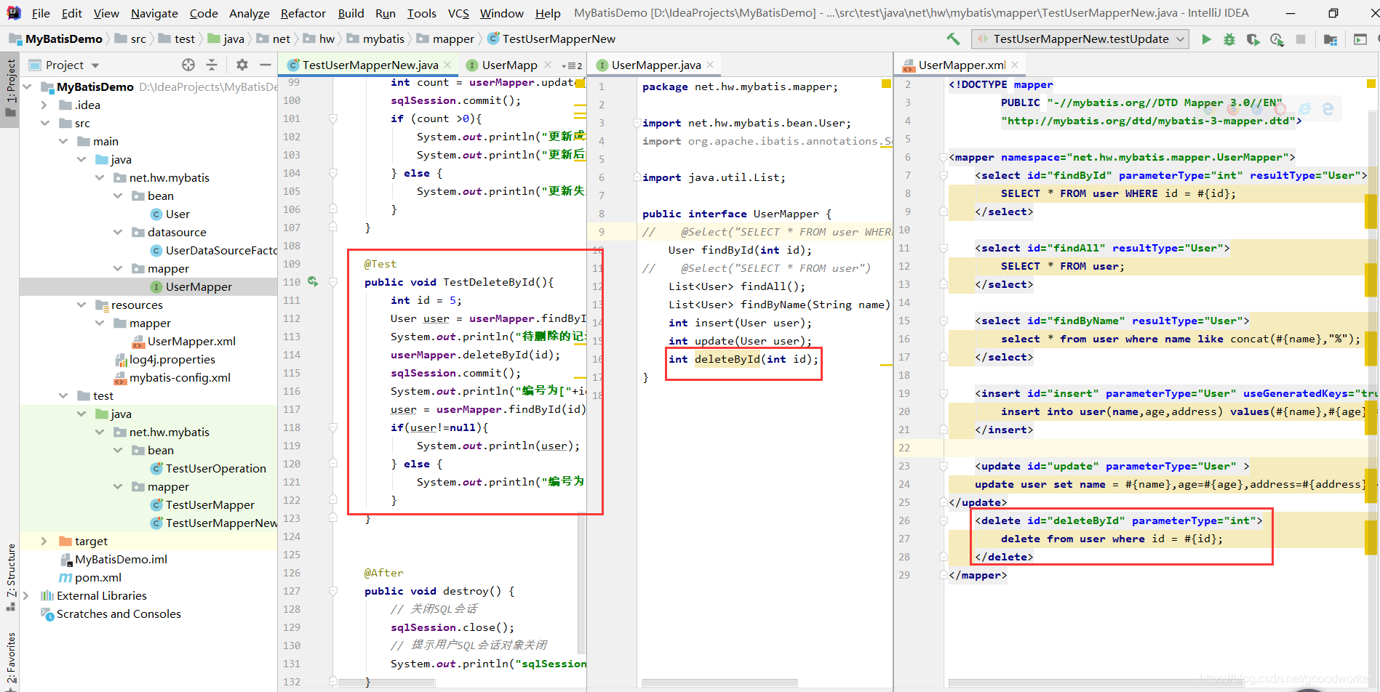Click the log4j.properties file icon
Image resolution: width=1380 pixels, height=692 pixels.
(121, 360)
